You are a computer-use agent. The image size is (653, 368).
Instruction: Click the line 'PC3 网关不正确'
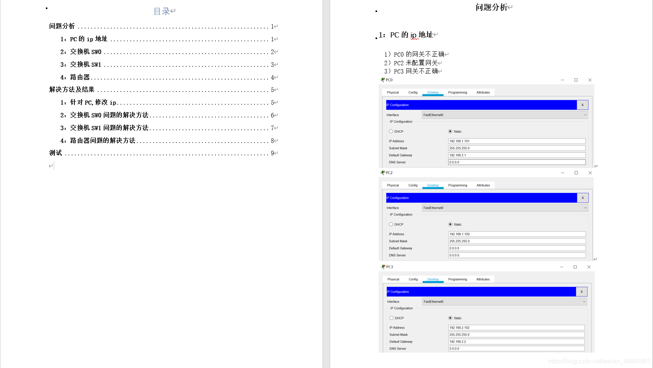pos(415,71)
